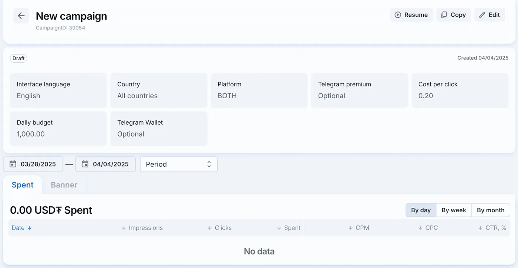Open the 04/04/2025 end date field
Screen dimensions: 518x268
[105, 164]
